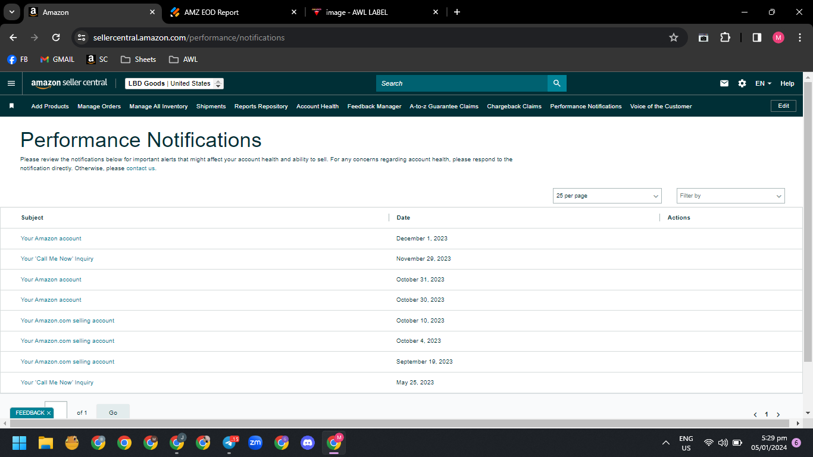Open the GMAIL bookmark
This screenshot has height=457, width=813.
point(57,60)
